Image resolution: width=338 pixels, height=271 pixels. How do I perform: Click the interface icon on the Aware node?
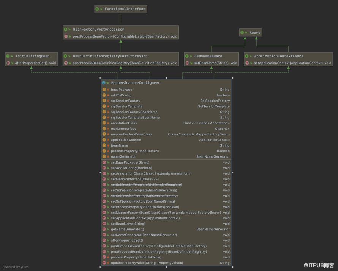242,32
